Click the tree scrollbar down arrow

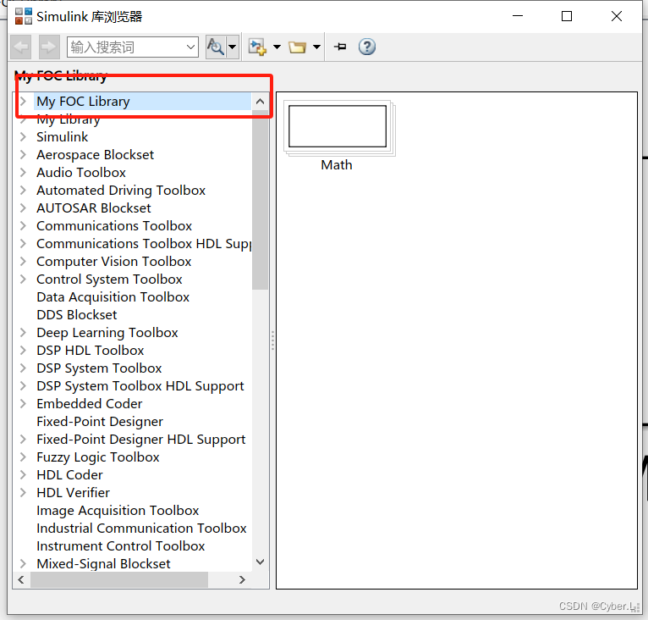tap(260, 562)
